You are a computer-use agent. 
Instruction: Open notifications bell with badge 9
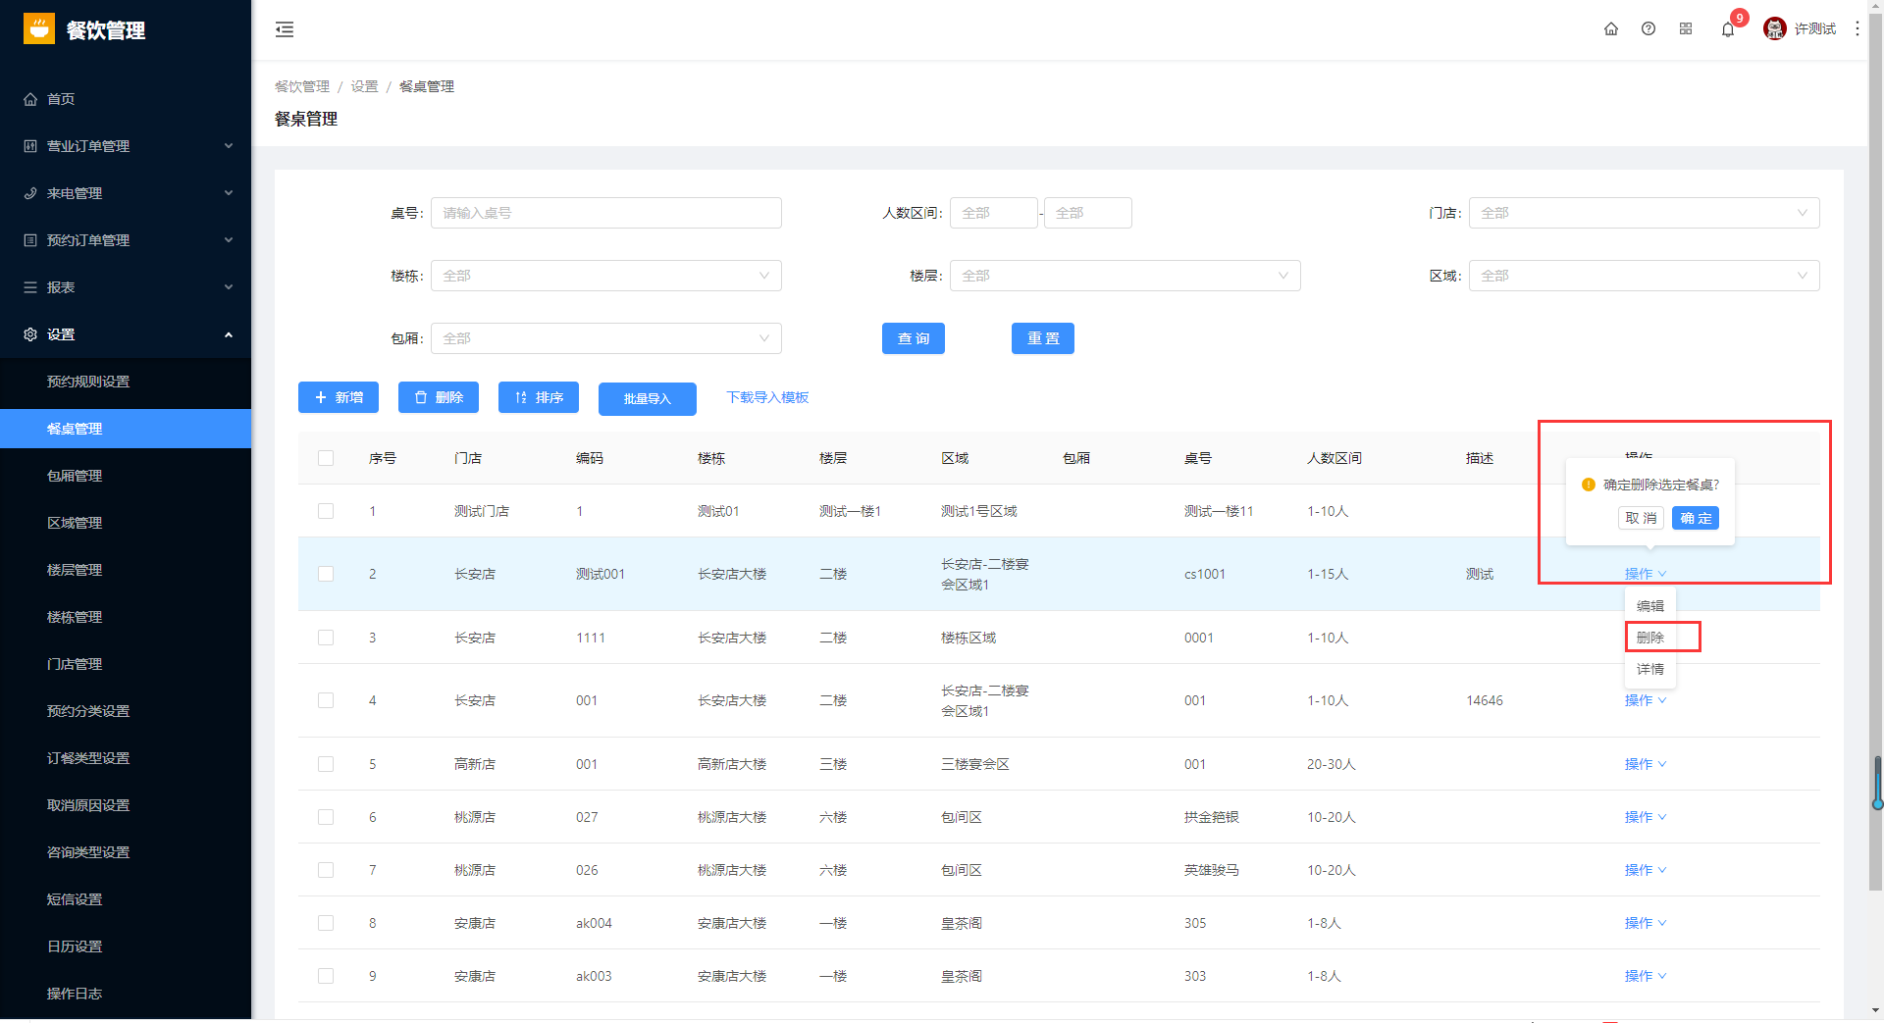[x=1728, y=28]
